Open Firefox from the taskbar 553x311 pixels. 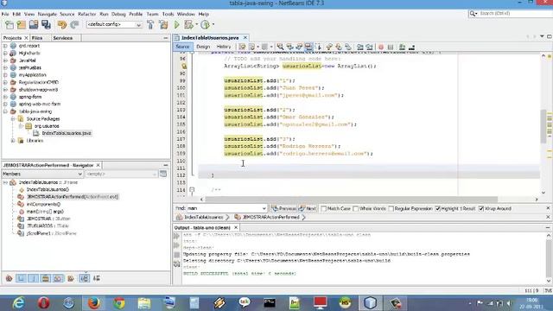[94, 303]
